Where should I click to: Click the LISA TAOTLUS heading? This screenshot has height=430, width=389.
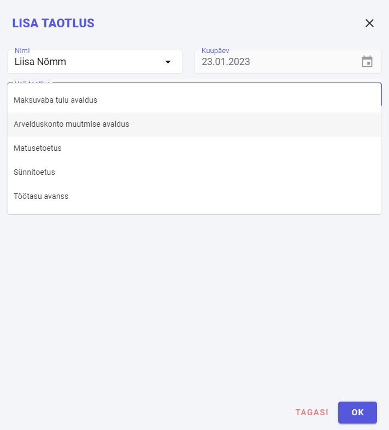click(x=53, y=23)
